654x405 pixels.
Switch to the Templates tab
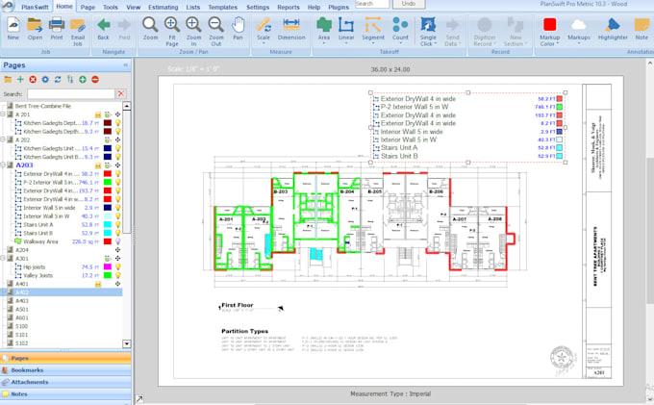223,7
